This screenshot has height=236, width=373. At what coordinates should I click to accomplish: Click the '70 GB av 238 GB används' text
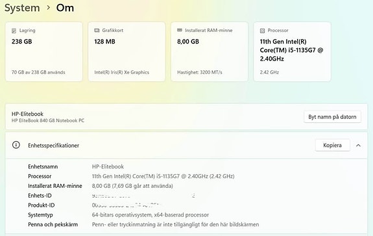pos(38,72)
